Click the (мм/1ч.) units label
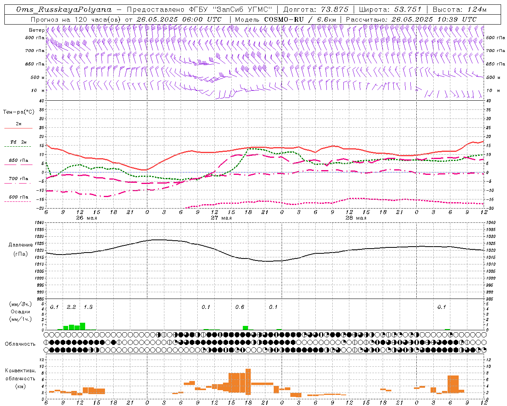The height and width of the screenshot is (406, 507). point(21,319)
